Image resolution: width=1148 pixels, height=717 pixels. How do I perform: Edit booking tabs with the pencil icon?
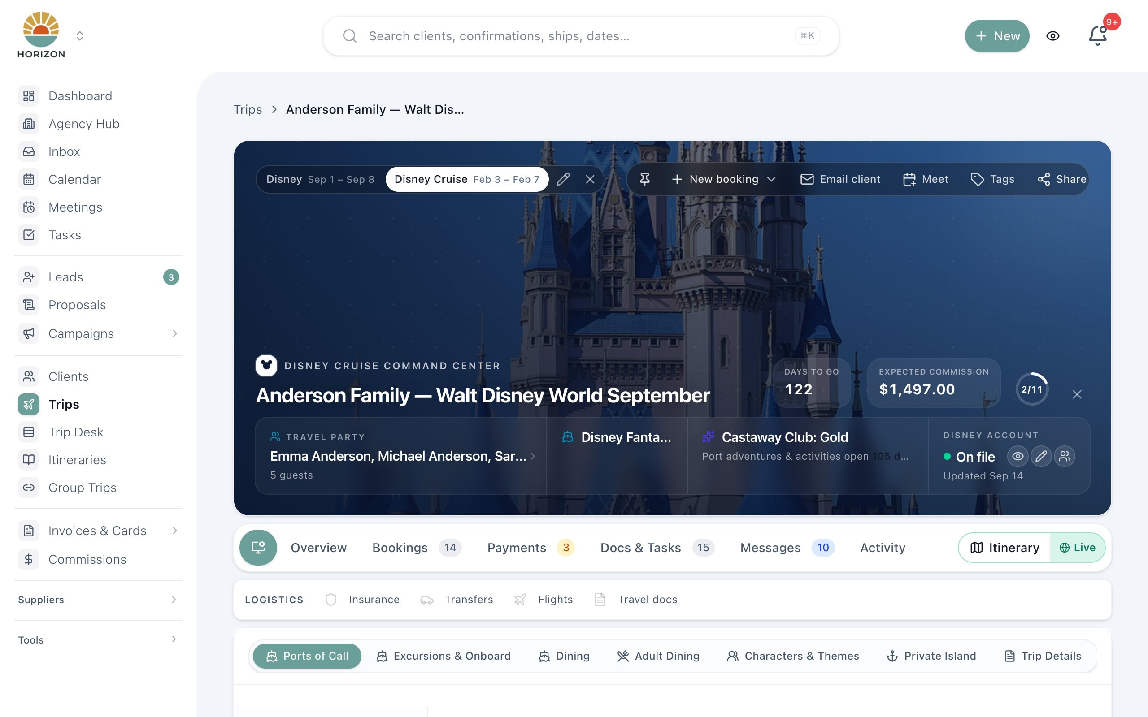click(563, 179)
